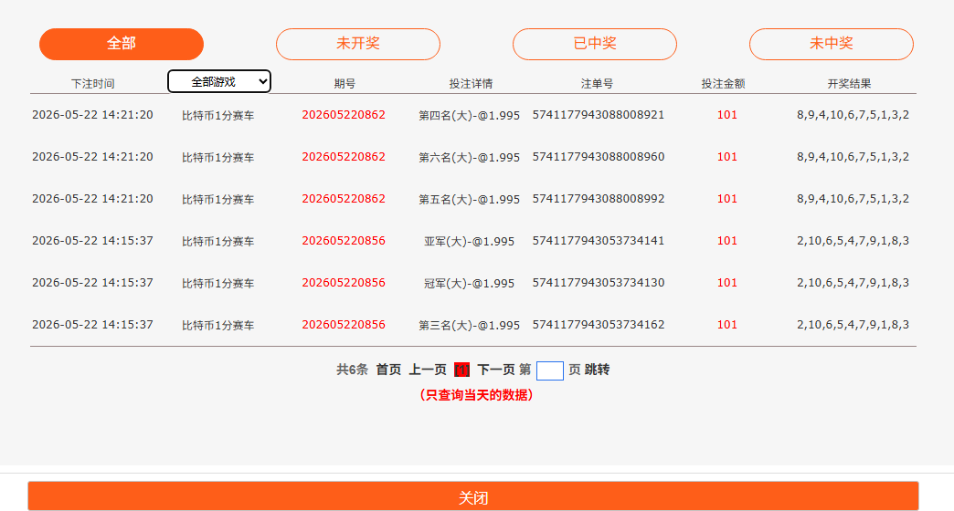This screenshot has width=954, height=511.
Task: Open the 全部游戏 game dropdown
Action: (x=219, y=81)
